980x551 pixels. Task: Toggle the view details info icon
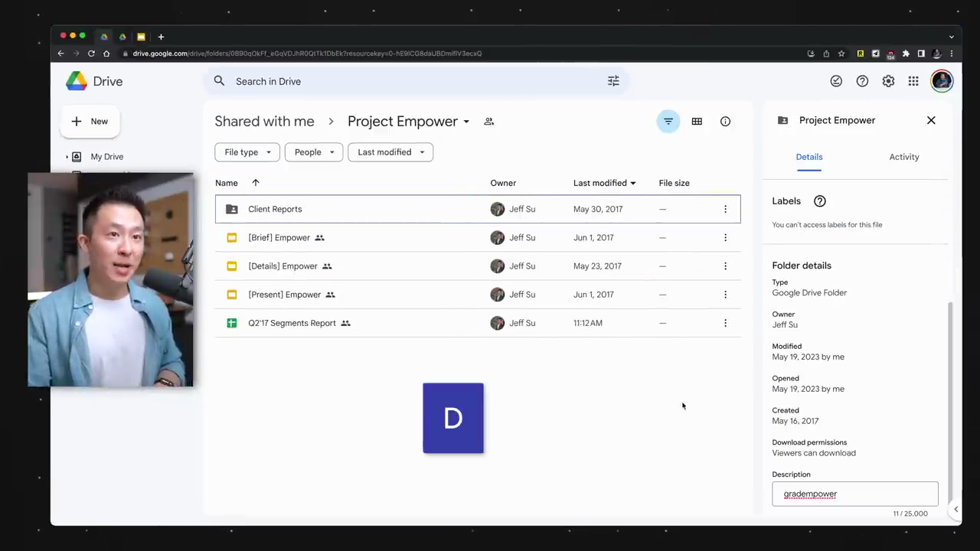click(x=725, y=122)
